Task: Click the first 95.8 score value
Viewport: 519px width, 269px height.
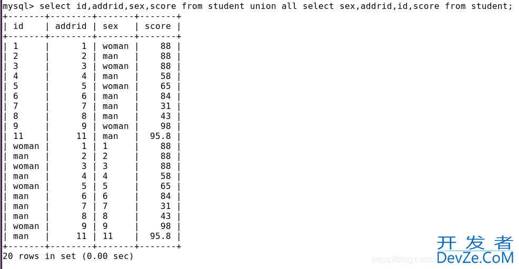Action: [x=160, y=136]
